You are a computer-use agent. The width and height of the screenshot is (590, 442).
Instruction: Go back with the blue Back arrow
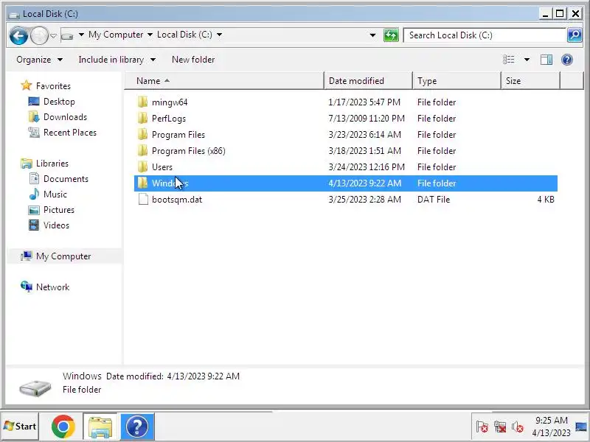pos(18,35)
